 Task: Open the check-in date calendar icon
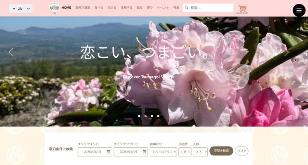pyautogui.click(x=109, y=151)
